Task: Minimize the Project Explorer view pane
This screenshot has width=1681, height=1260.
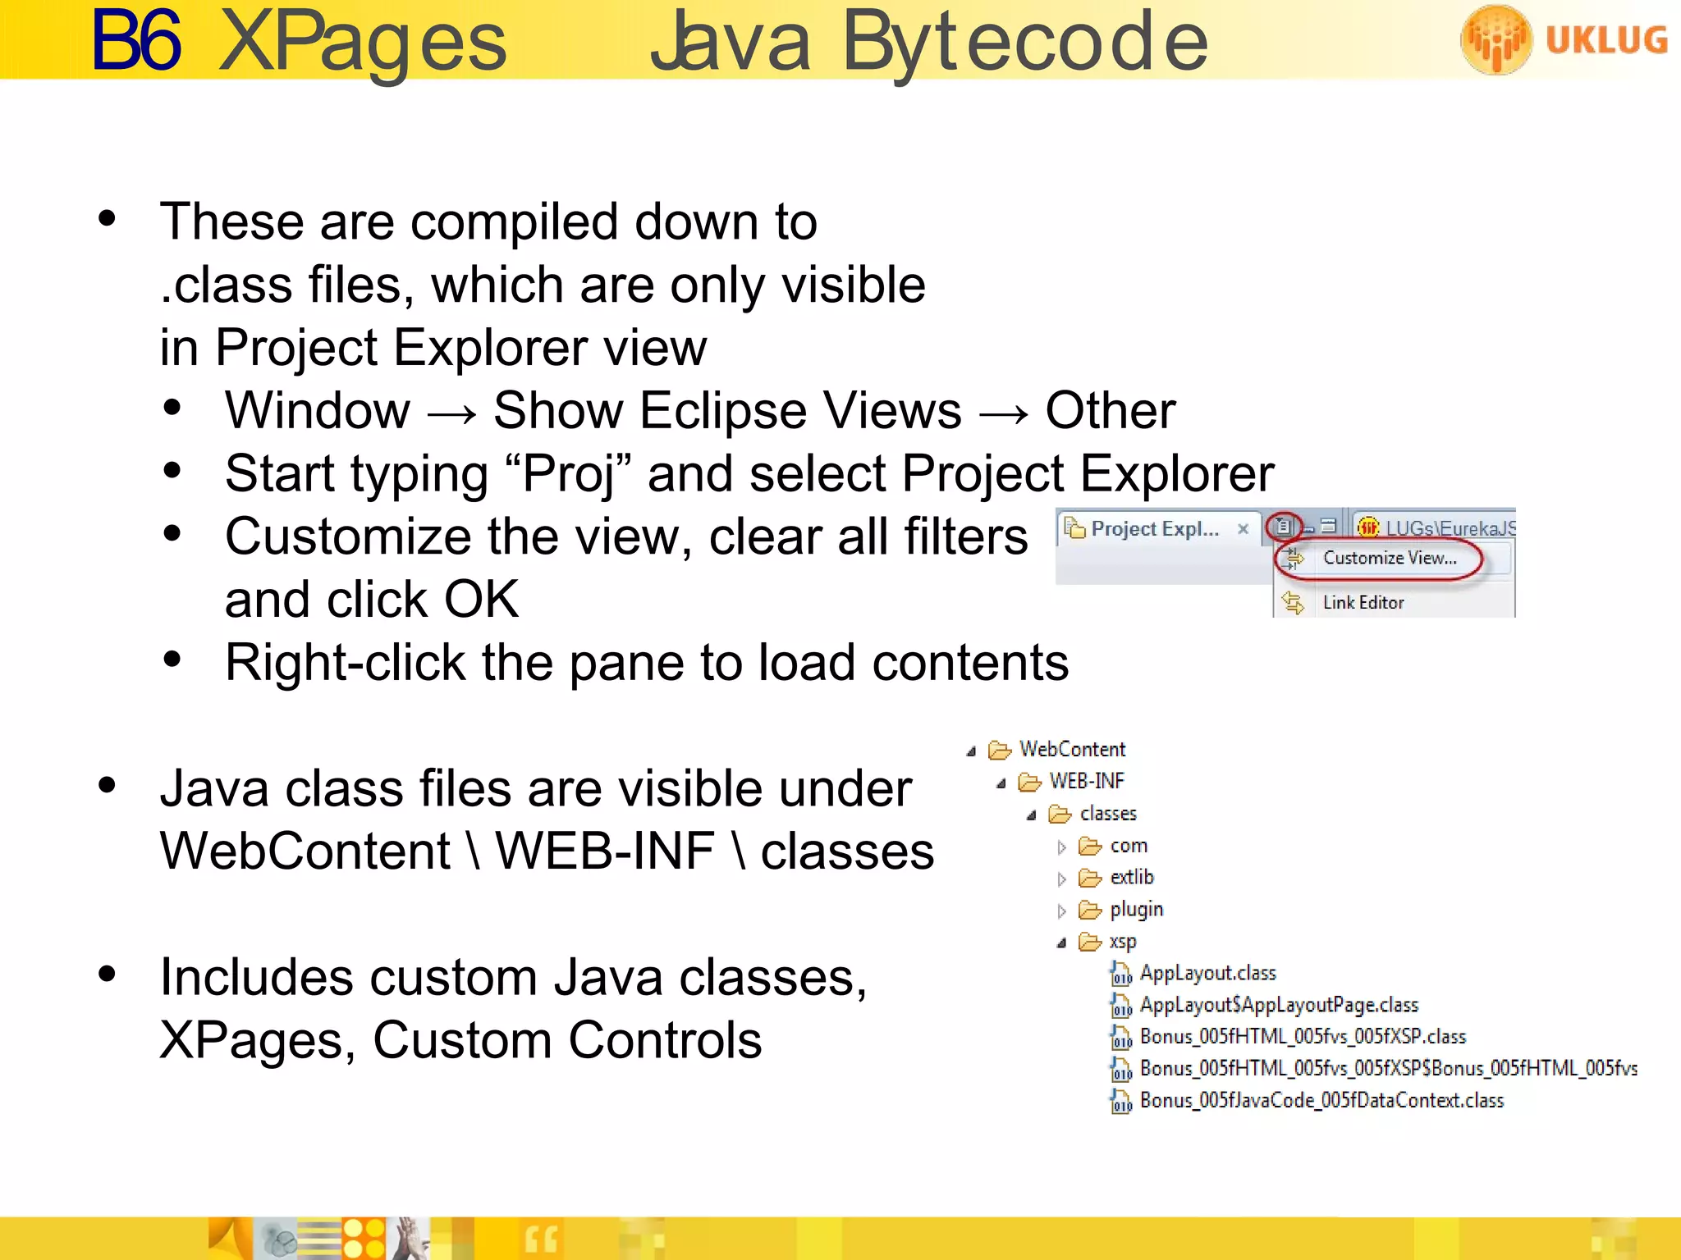Action: 1309,528
